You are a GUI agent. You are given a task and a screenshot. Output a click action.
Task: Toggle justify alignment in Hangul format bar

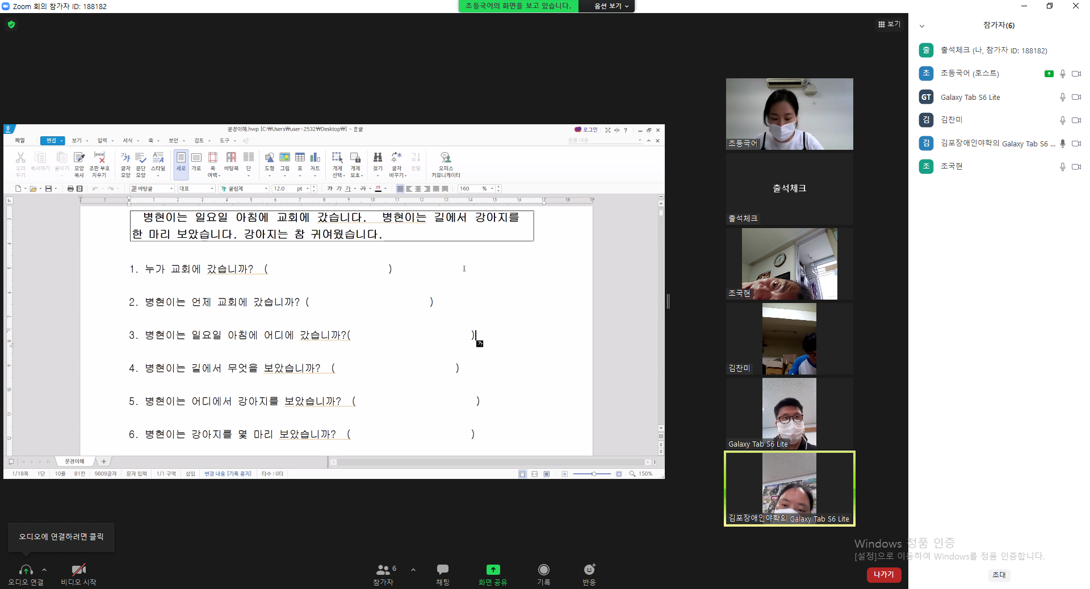[x=400, y=188]
